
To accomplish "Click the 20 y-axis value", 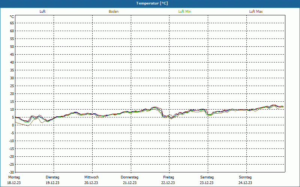I will [x=12, y=94].
